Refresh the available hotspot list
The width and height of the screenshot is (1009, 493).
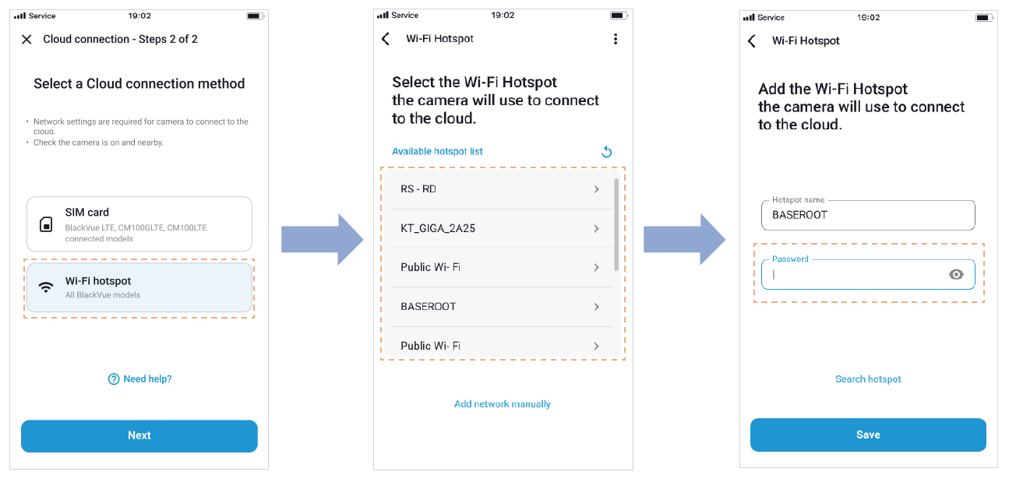pos(607,152)
